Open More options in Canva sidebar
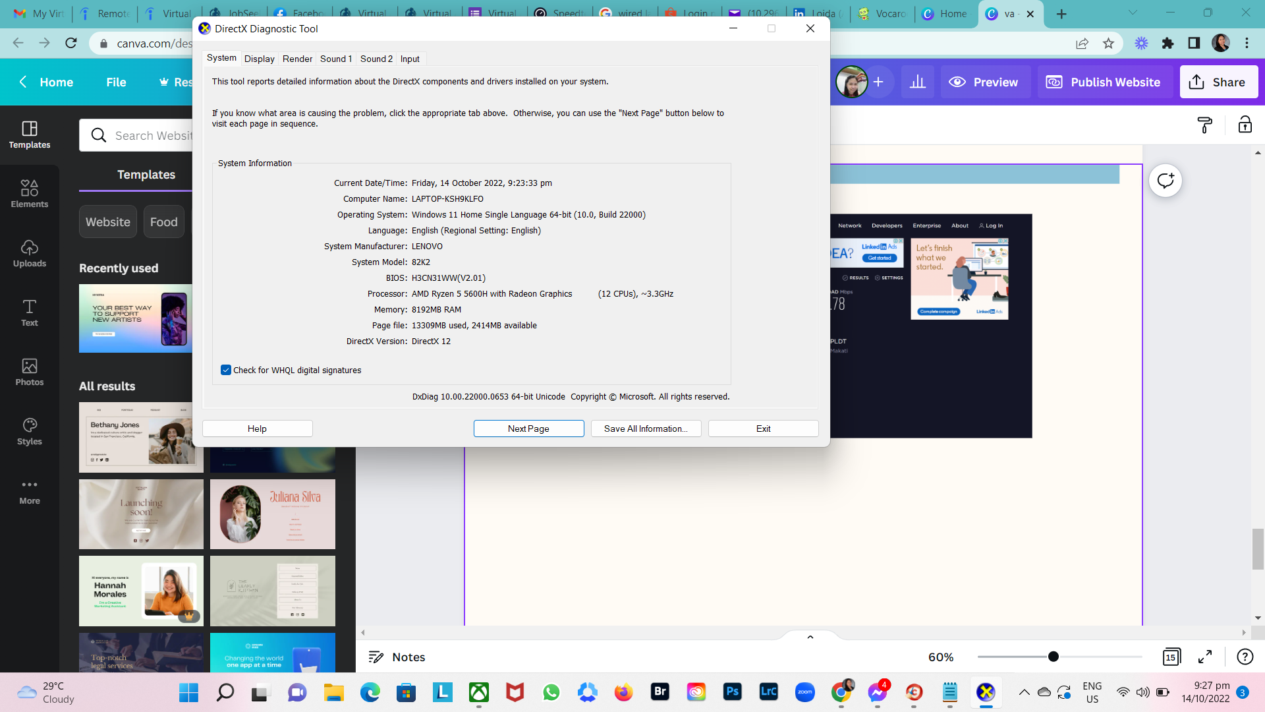The width and height of the screenshot is (1265, 712). [30, 490]
